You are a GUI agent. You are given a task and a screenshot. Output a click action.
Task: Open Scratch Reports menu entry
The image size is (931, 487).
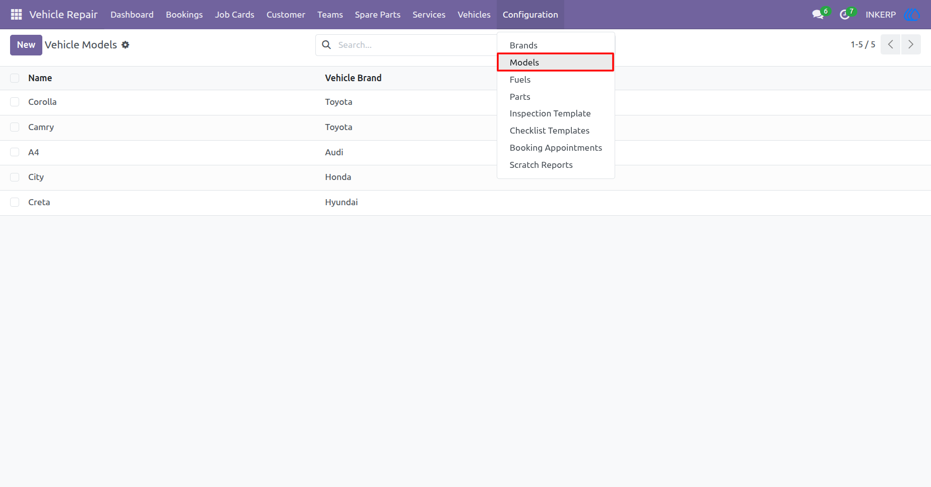[x=556, y=165]
